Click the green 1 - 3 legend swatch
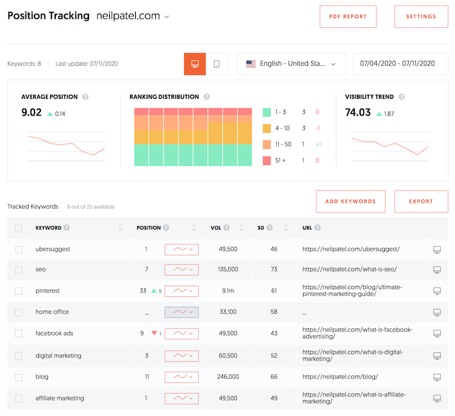 [x=266, y=112]
